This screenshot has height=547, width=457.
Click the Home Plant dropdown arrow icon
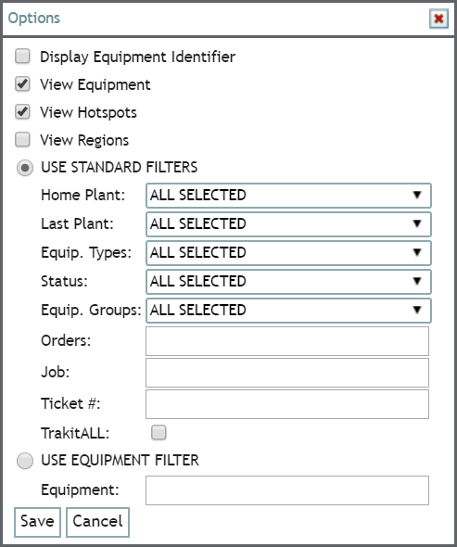(x=417, y=195)
